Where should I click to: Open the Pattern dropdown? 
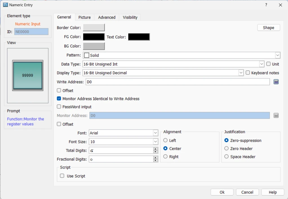click(278, 55)
